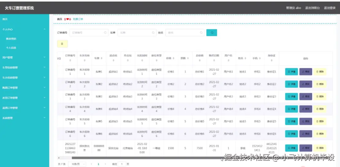Image resolution: width=340 pixels, height=167 pixels.
Task: Click 修改 on the 李铭 order row
Action: (x=306, y=148)
